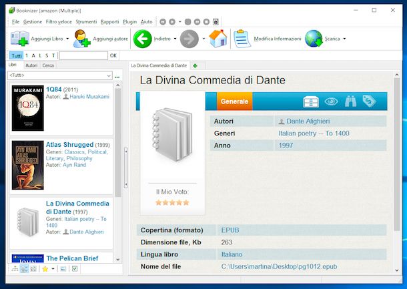
Task: Open the drawer details view icon
Action: coord(311,101)
